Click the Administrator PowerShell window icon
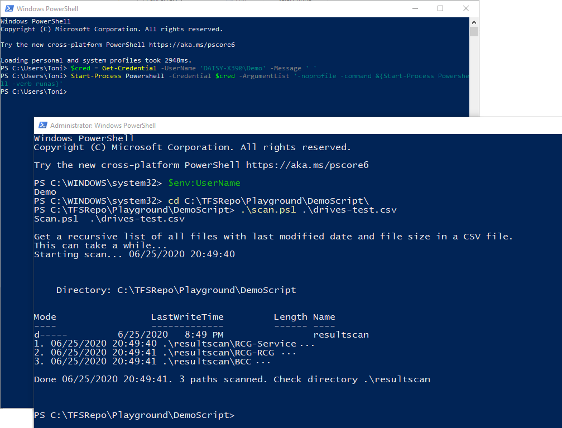This screenshot has width=562, height=428. 42,125
